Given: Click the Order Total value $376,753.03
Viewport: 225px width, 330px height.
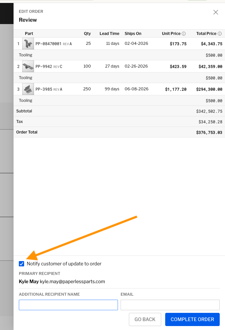Looking at the screenshot, I should click(x=209, y=133).
